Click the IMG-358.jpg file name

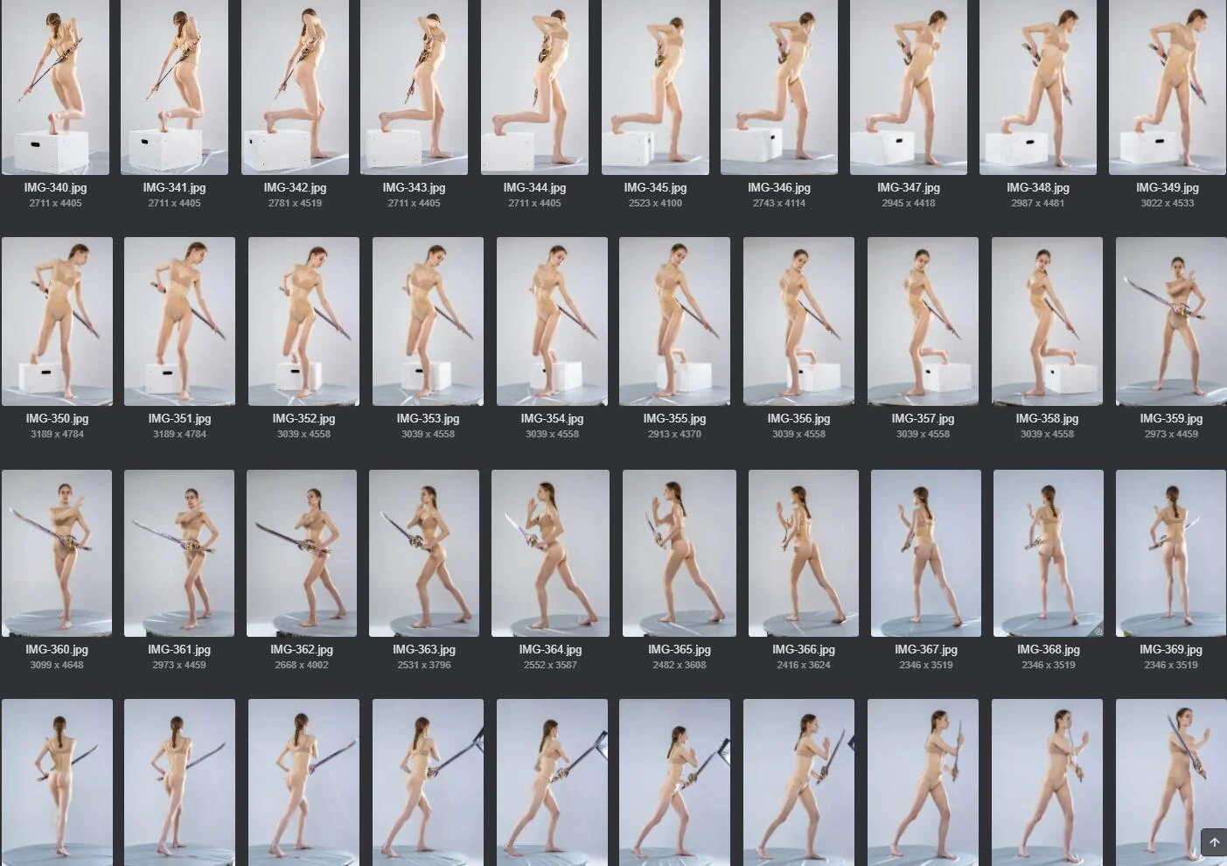point(1047,418)
